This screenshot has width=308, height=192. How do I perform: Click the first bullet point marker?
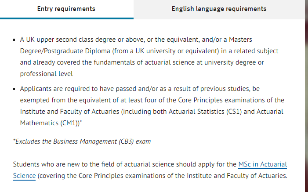14,40
